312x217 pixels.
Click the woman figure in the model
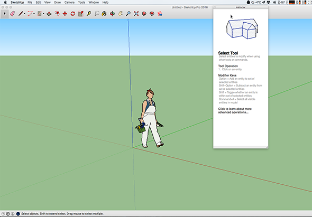click(150, 118)
